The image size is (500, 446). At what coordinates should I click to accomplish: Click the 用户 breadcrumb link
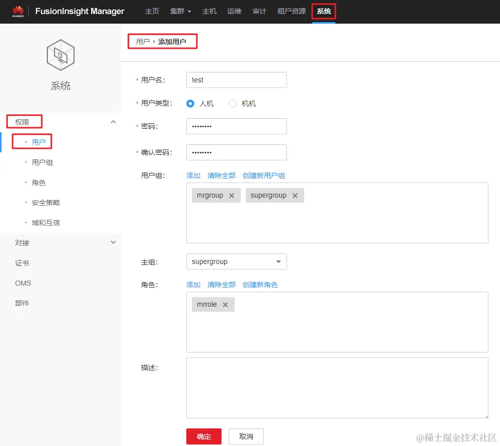coord(142,42)
